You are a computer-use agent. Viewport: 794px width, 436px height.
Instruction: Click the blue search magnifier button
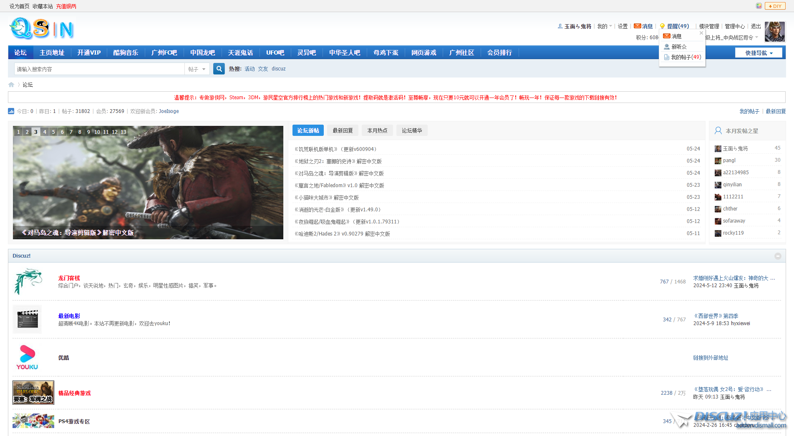tap(219, 69)
